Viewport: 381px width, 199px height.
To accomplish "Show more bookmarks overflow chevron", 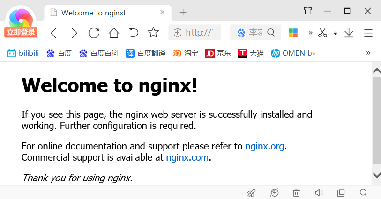I will pyautogui.click(x=368, y=53).
